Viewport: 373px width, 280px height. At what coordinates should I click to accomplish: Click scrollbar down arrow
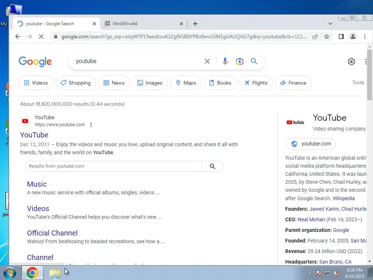pos(369,262)
